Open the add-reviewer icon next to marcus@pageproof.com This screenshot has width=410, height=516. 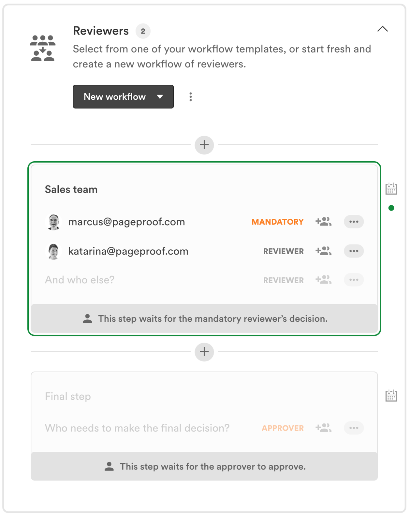tap(323, 222)
